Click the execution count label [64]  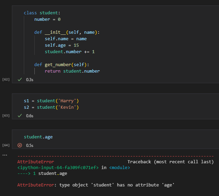[x=6, y=145]
